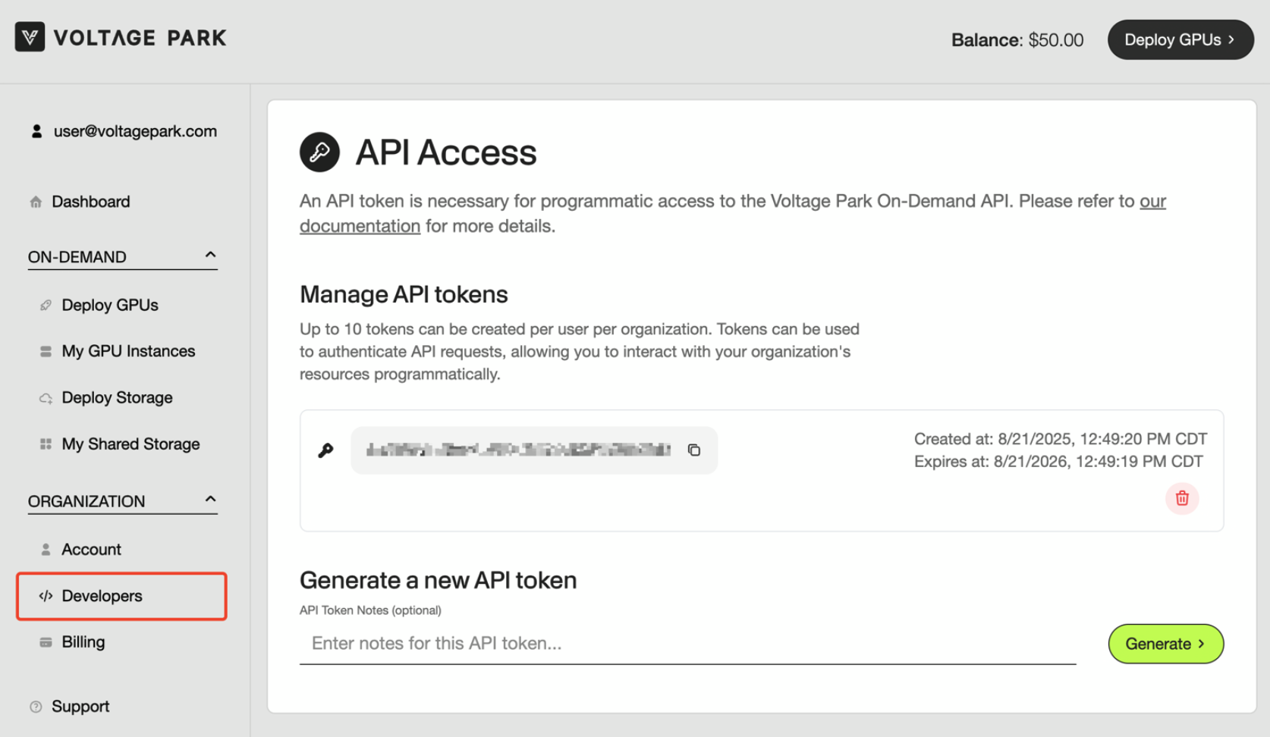The image size is (1270, 737).
Task: Open the Deploy Storage page
Action: point(117,397)
